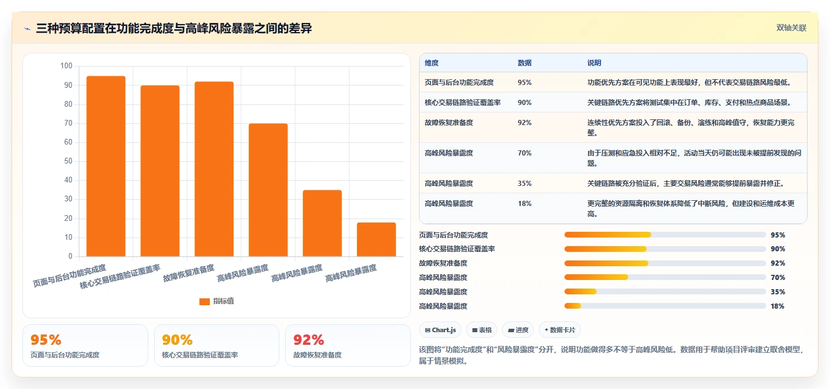Select the 数据卡片 chip
This screenshot has height=389, width=830.
click(560, 330)
